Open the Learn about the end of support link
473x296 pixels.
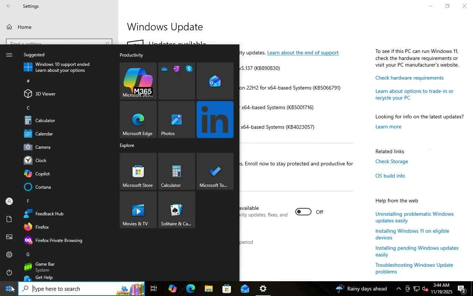(303, 53)
